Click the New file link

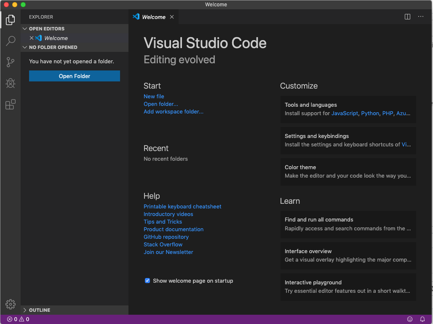click(154, 96)
